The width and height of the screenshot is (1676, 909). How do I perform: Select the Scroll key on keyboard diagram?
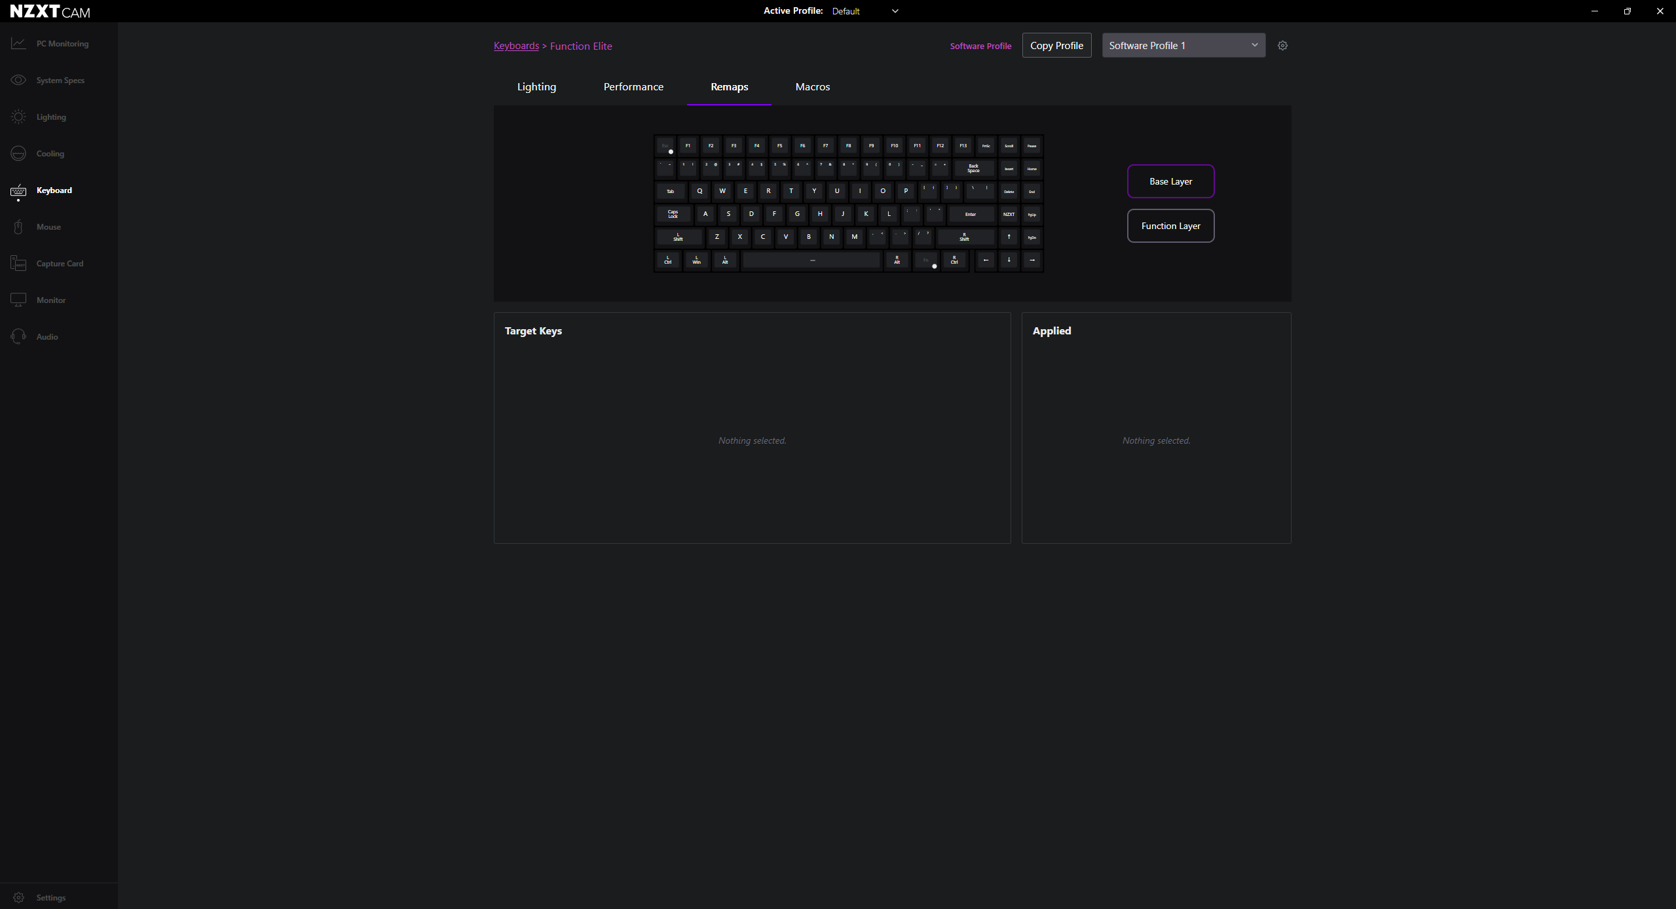point(1009,145)
